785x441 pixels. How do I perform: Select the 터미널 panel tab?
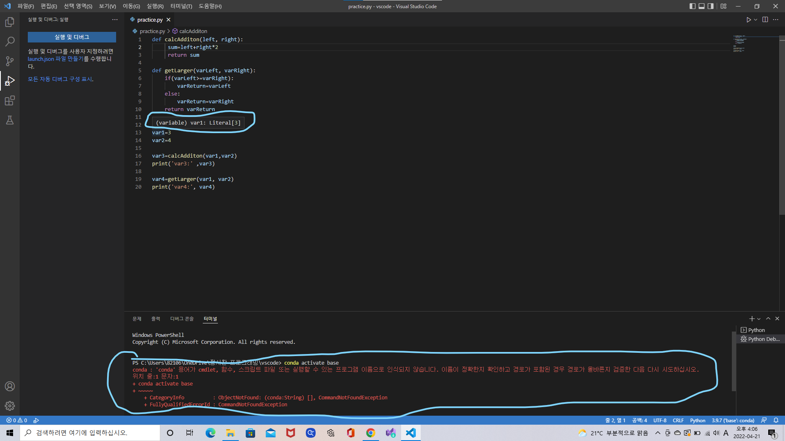point(211,318)
